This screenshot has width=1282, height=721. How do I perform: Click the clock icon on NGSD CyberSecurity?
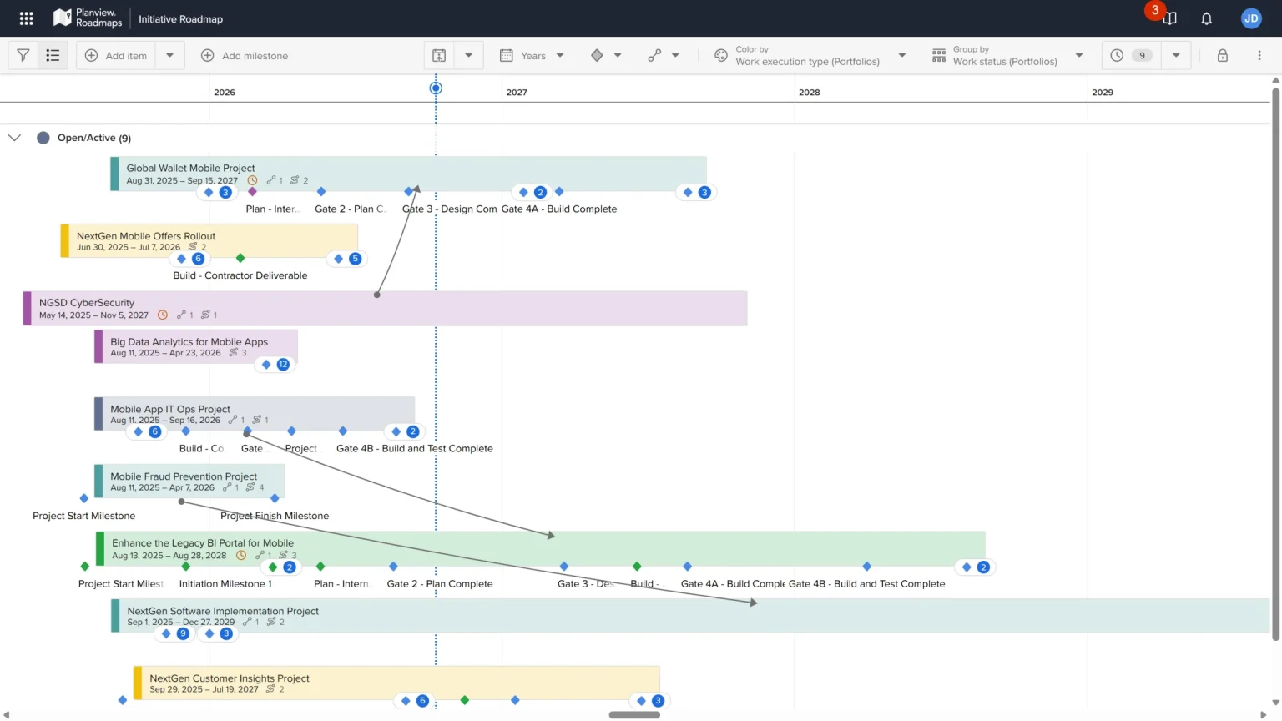pos(163,315)
